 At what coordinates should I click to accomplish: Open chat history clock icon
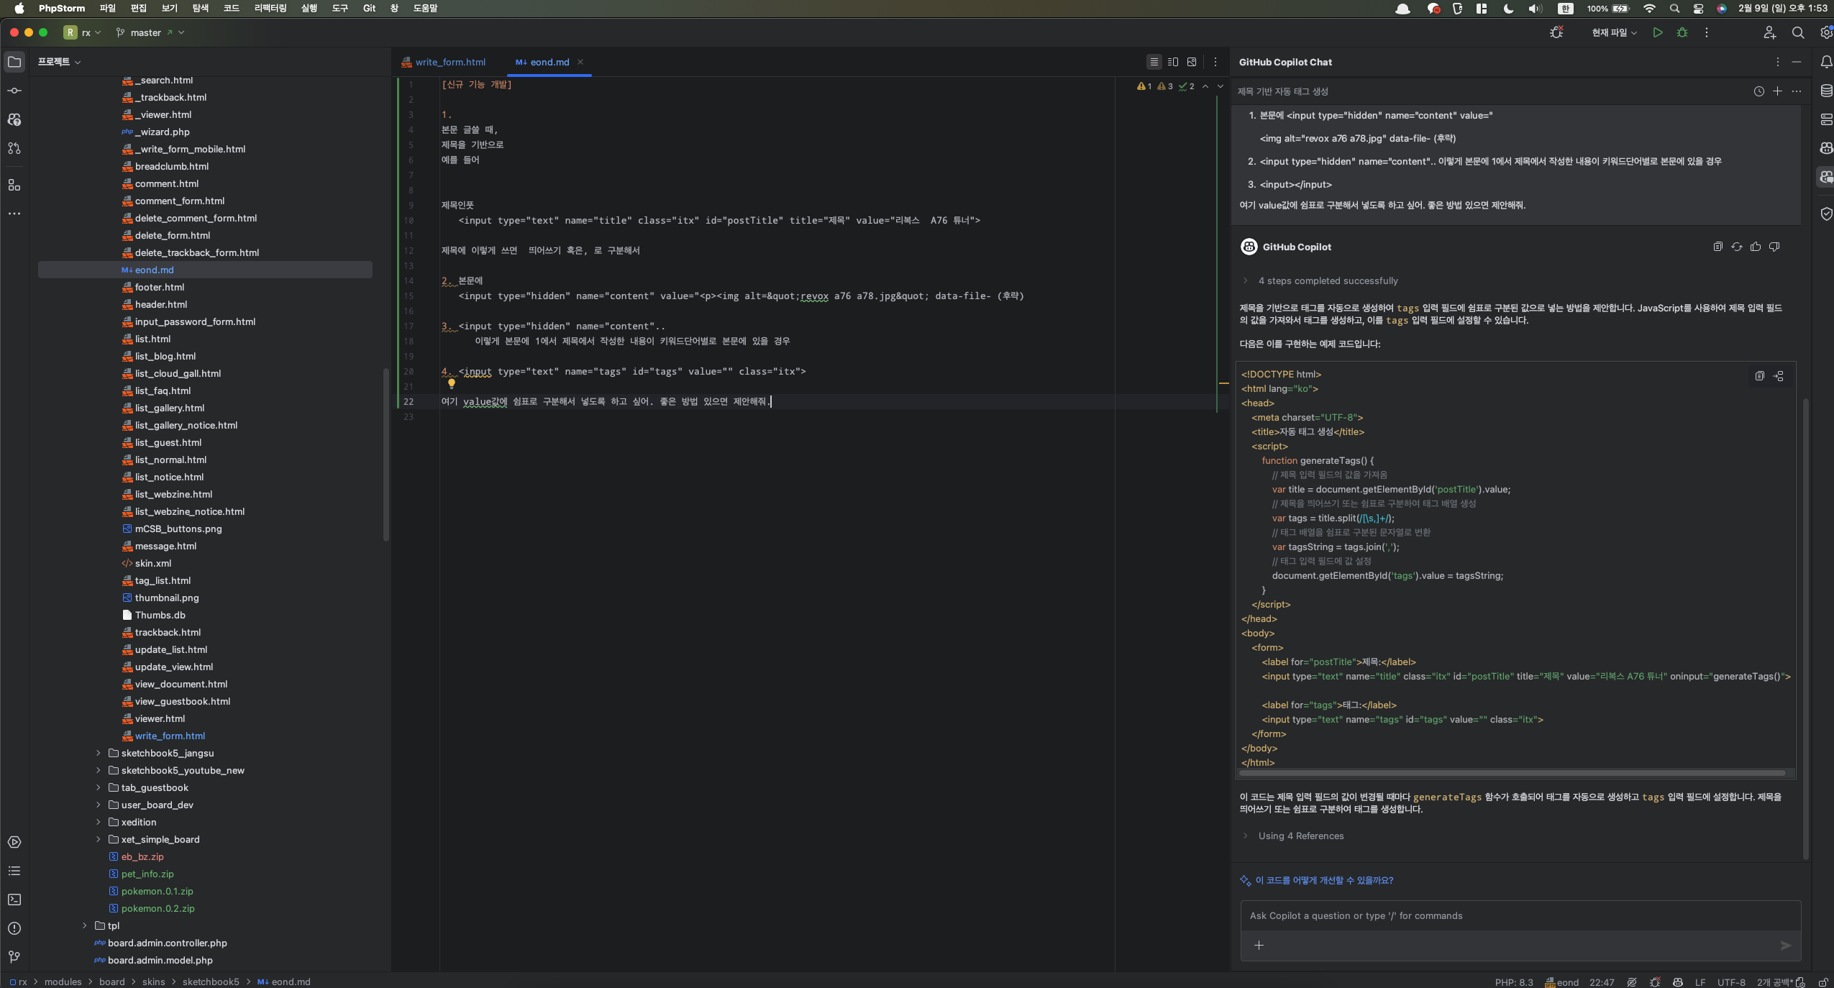pyautogui.click(x=1758, y=91)
